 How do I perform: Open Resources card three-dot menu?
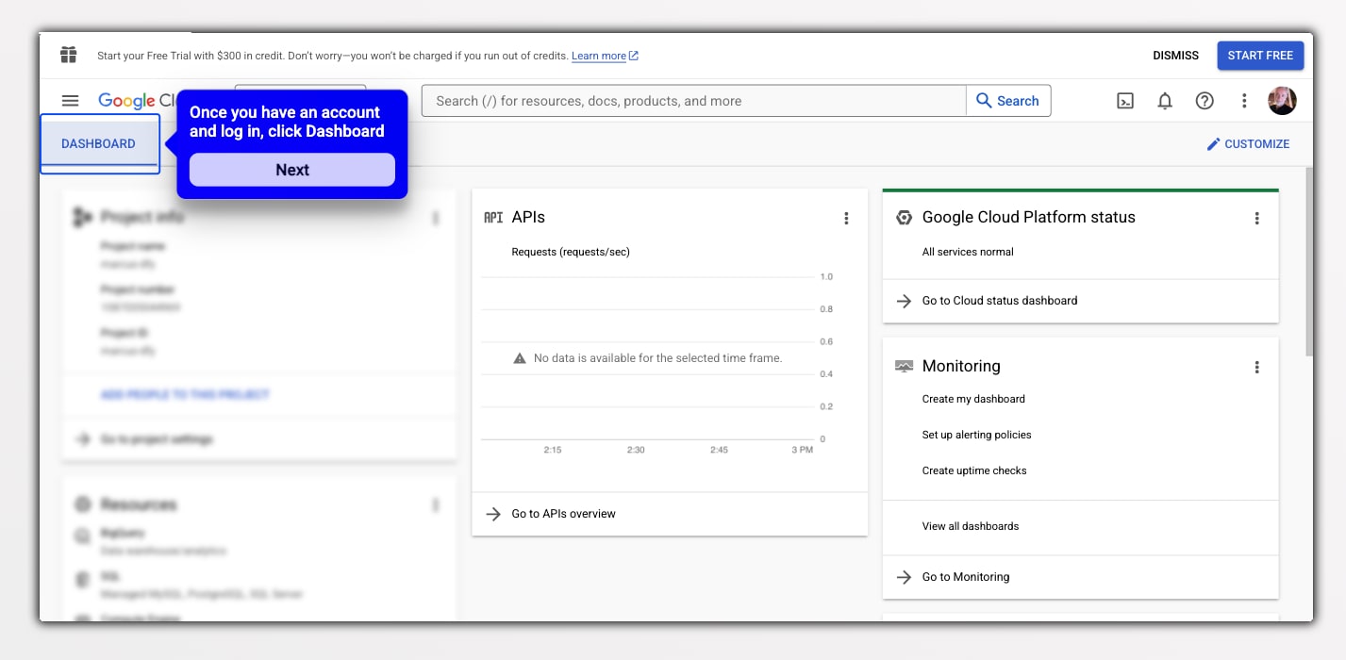tap(435, 505)
